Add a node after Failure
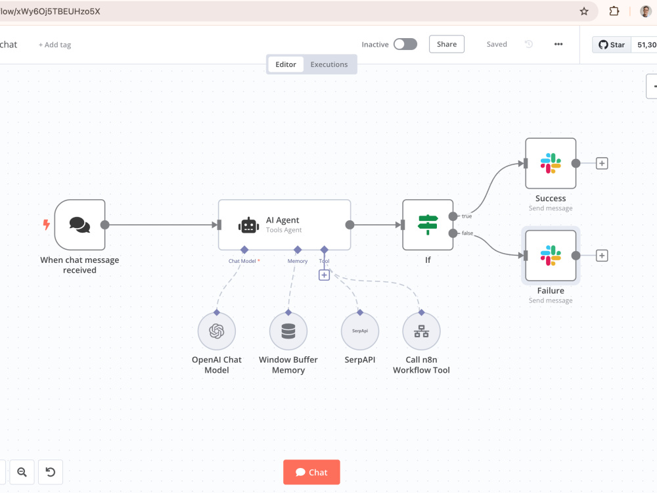The width and height of the screenshot is (657, 493). tap(602, 255)
